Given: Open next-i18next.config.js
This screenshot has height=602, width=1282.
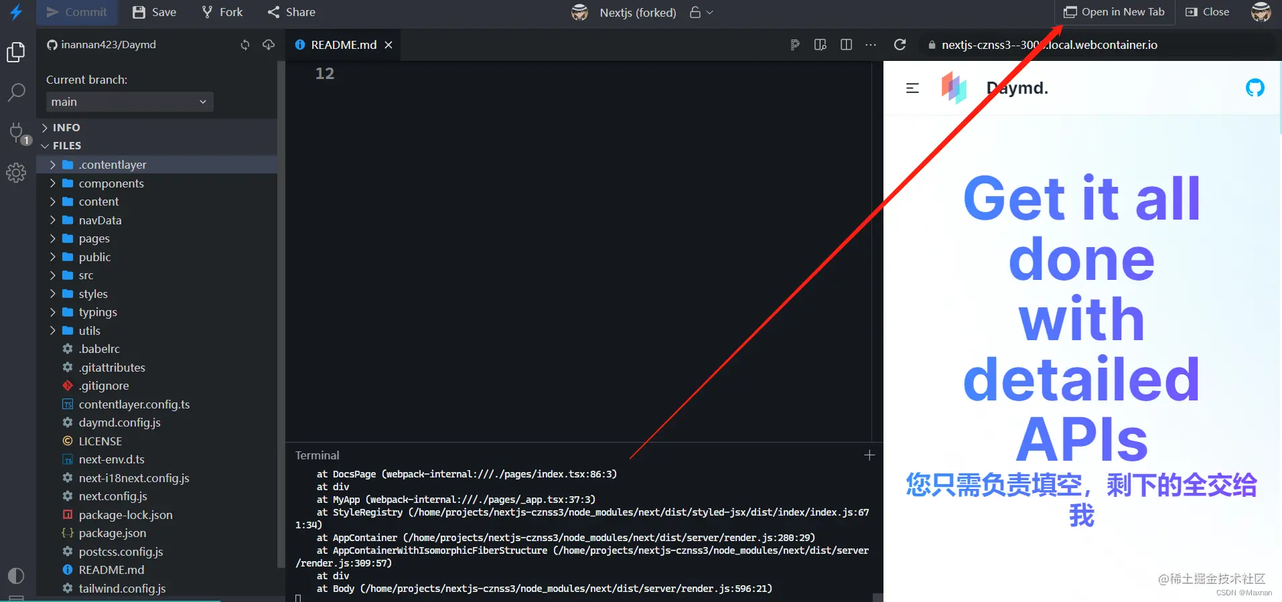Looking at the screenshot, I should (157, 478).
